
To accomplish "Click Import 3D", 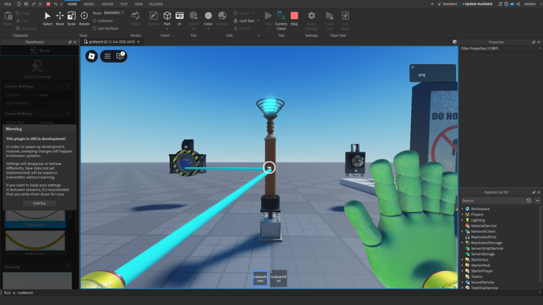I will pos(194,20).
